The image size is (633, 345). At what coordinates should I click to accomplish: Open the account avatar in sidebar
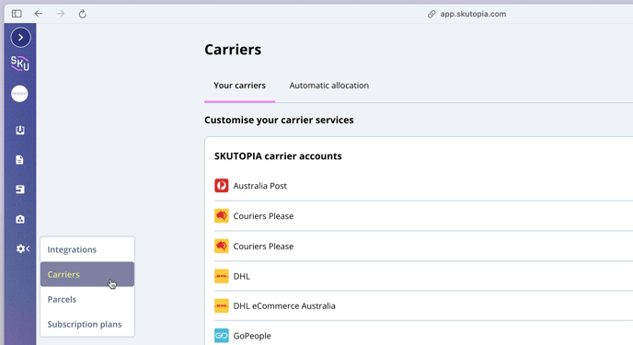pyautogui.click(x=19, y=94)
